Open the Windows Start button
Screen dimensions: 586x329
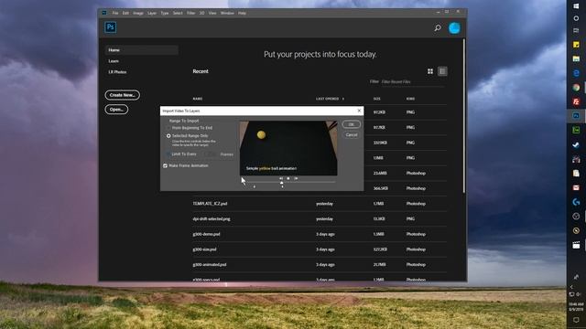pos(576,6)
